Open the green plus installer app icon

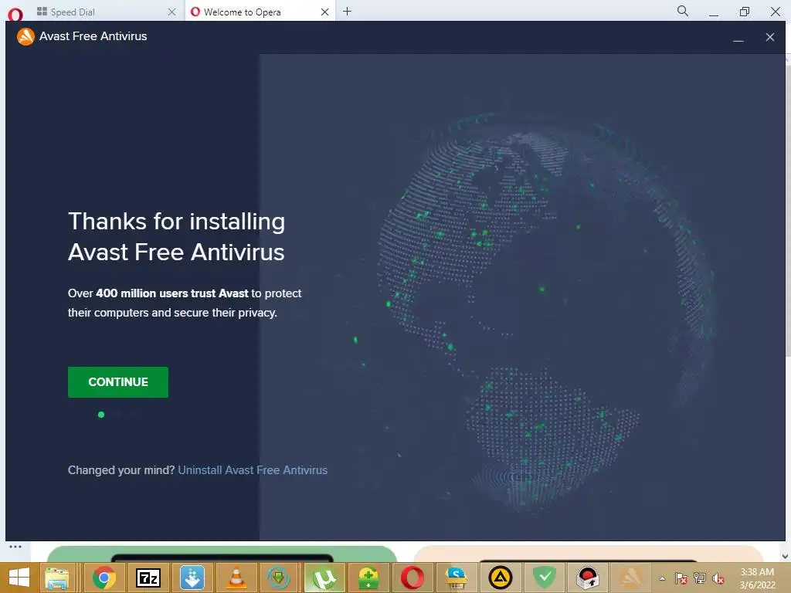point(368,578)
